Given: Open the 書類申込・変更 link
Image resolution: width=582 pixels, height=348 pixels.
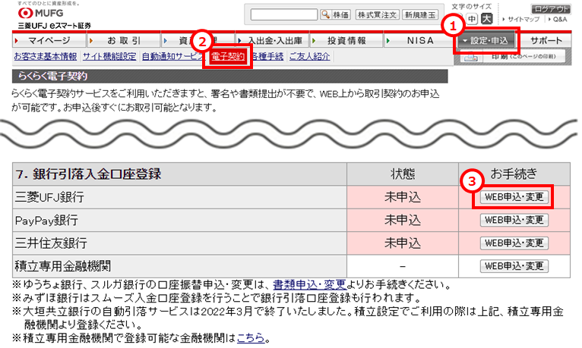Looking at the screenshot, I should coord(309,285).
